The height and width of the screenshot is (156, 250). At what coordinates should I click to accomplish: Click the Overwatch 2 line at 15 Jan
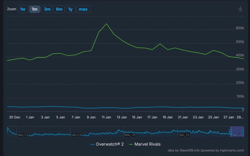tap(137, 107)
